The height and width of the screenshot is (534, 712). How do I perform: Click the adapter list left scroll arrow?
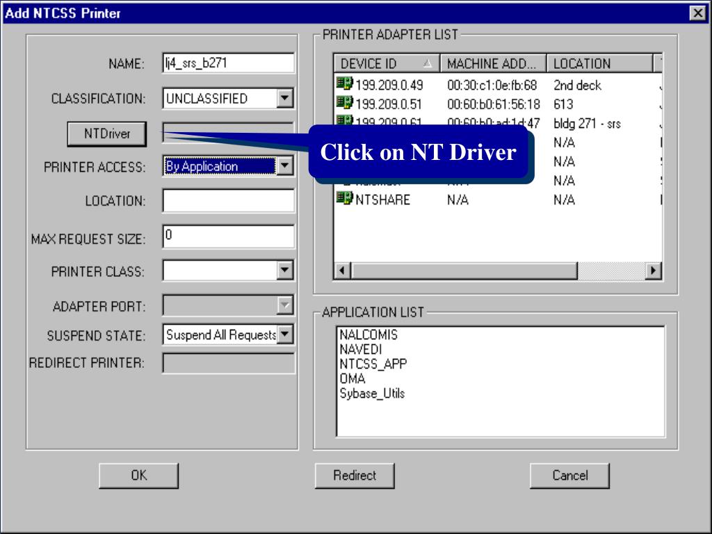pyautogui.click(x=342, y=270)
